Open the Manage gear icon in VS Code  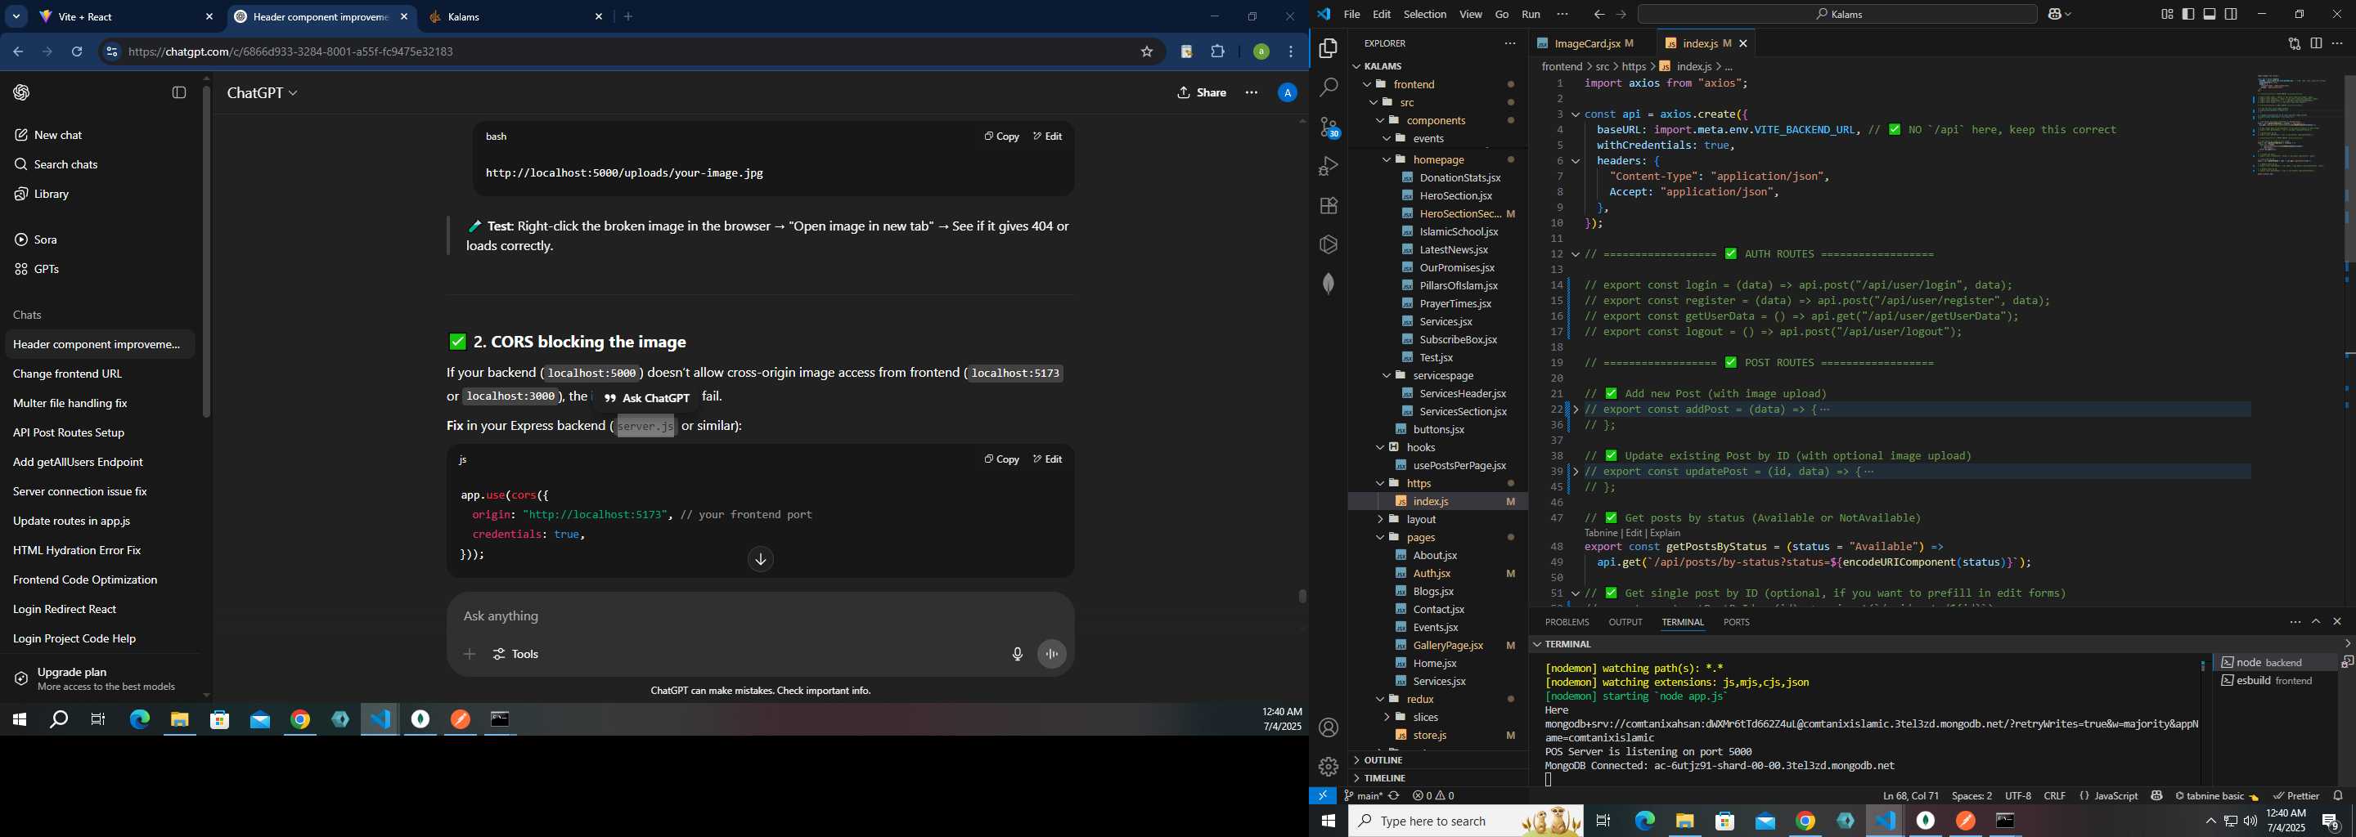pyautogui.click(x=1328, y=767)
